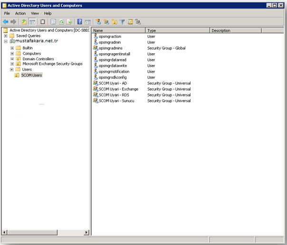Click the SCOM Users OU folder icon
The image size is (287, 245).
(17, 75)
